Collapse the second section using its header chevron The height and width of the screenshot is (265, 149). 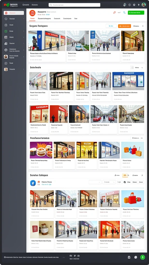point(142,68)
